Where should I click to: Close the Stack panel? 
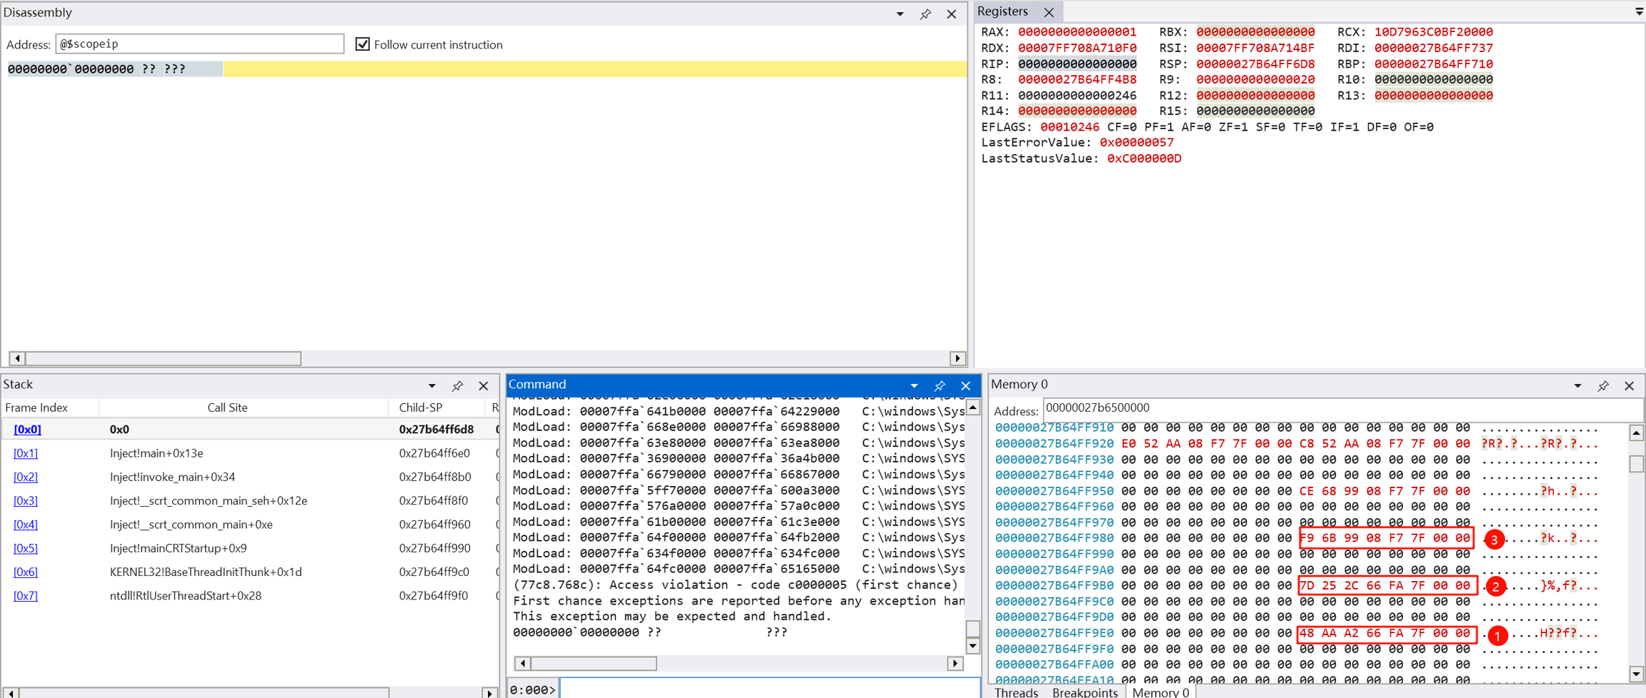pyautogui.click(x=484, y=385)
